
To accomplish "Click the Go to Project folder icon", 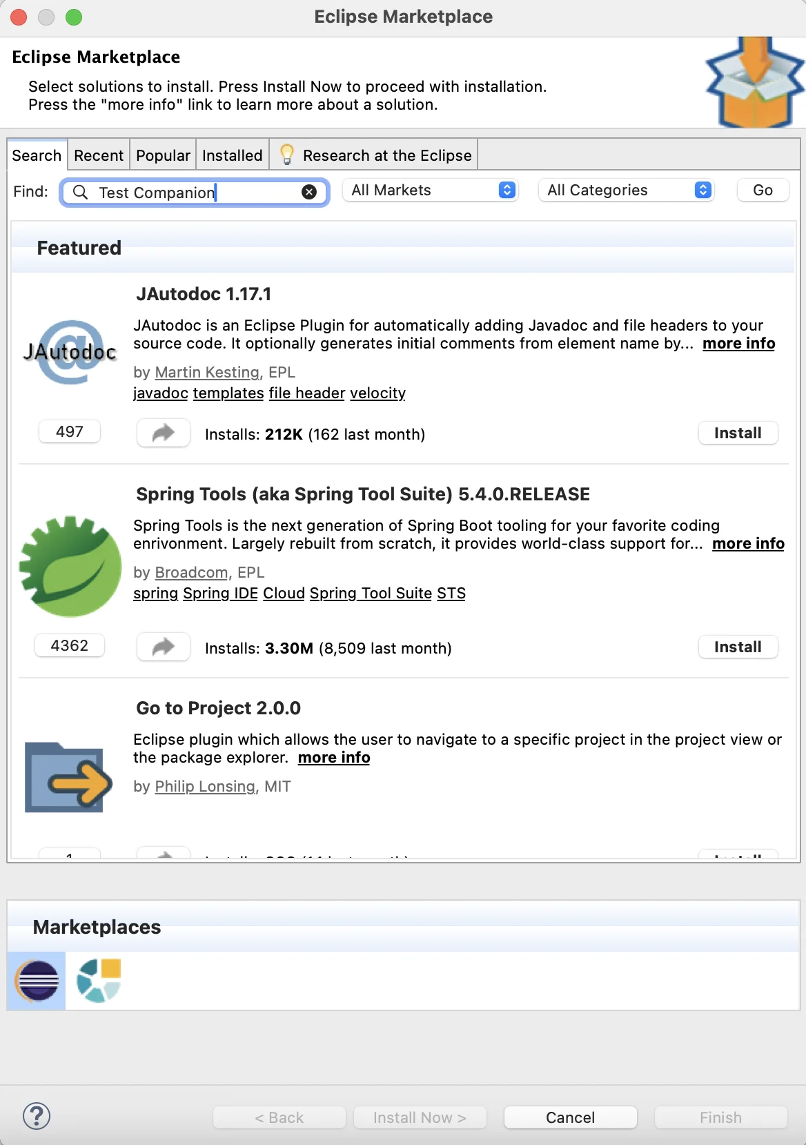I will [x=68, y=776].
